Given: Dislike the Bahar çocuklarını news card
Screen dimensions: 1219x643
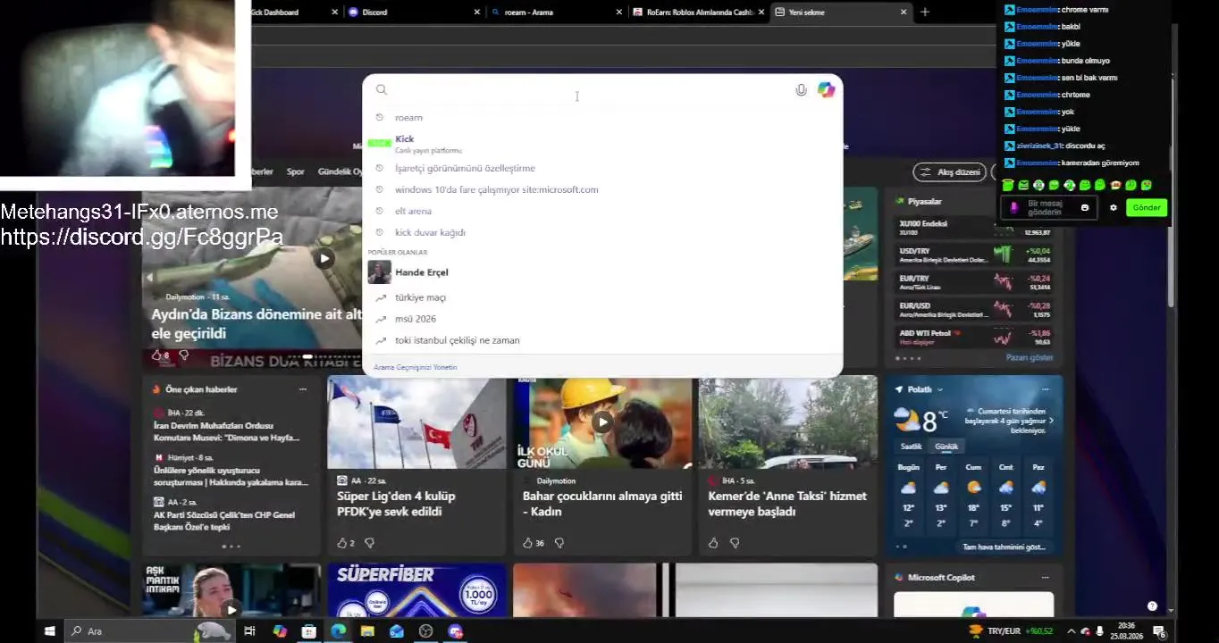Looking at the screenshot, I should pos(559,543).
